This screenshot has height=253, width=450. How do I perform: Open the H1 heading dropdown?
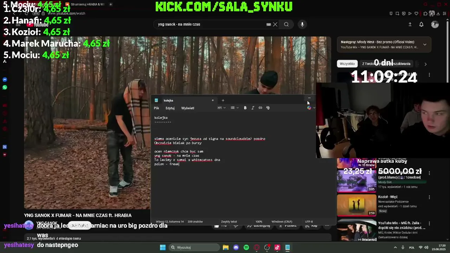coord(221,108)
